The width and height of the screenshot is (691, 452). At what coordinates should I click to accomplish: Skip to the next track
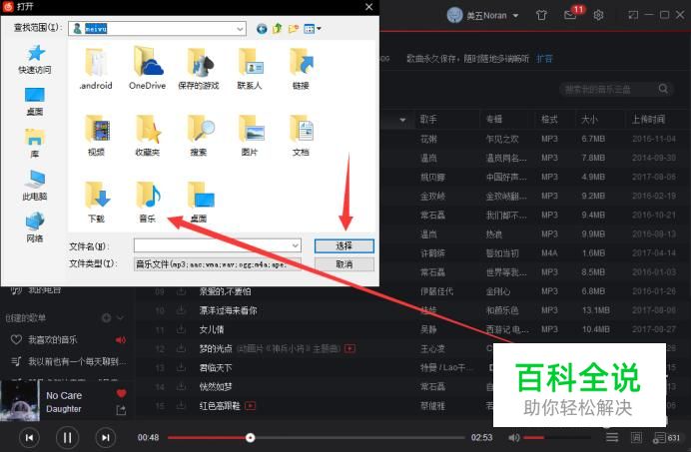coord(105,438)
